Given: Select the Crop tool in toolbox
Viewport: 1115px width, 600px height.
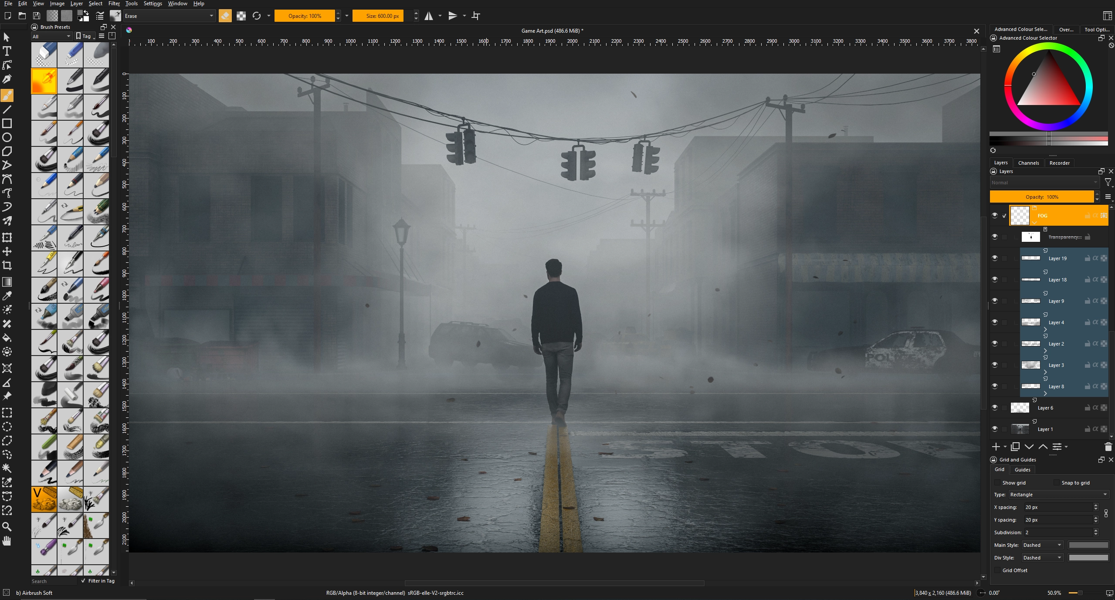Looking at the screenshot, I should pos(7,265).
